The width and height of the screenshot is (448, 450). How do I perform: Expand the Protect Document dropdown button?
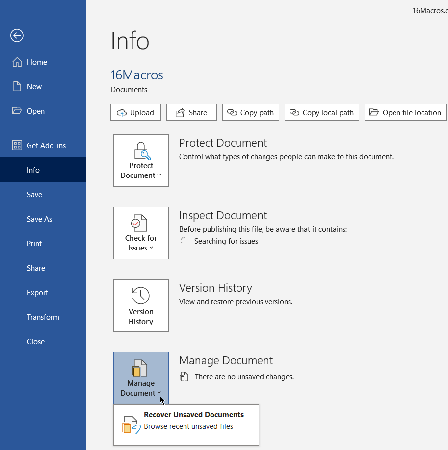(x=141, y=160)
